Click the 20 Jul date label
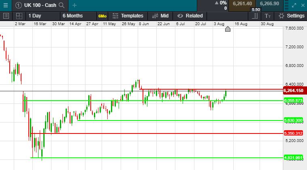 click(200, 24)
